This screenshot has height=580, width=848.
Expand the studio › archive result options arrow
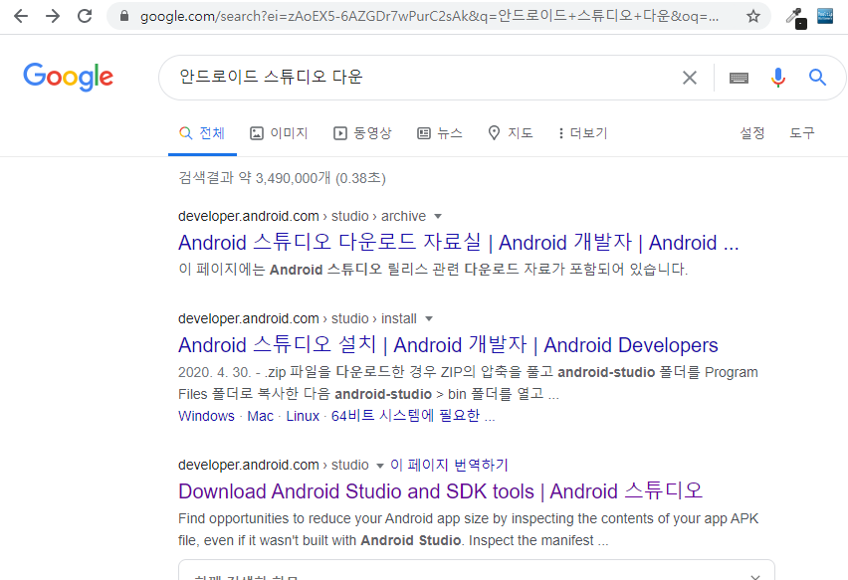coord(438,216)
